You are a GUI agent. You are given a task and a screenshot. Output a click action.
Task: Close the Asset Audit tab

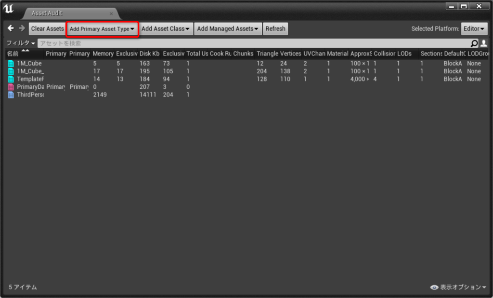click(x=111, y=14)
